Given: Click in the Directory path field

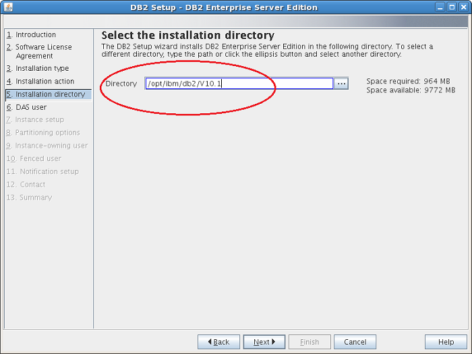Looking at the screenshot, I should (239, 84).
